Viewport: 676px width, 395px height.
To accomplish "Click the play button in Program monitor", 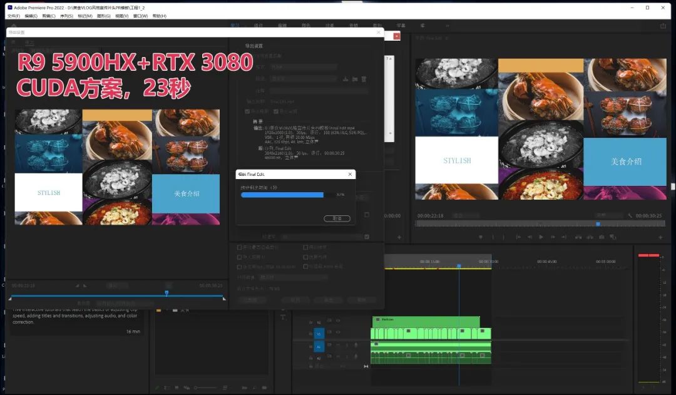I will point(541,237).
